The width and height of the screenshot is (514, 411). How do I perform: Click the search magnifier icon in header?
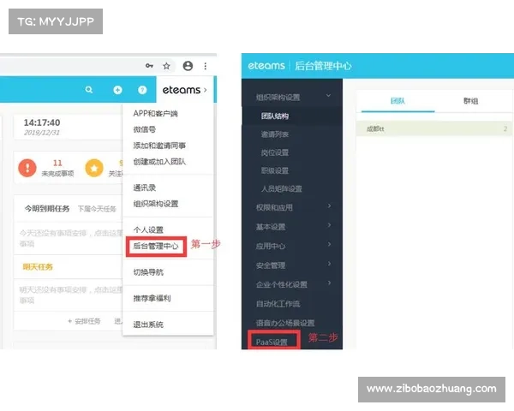click(89, 89)
